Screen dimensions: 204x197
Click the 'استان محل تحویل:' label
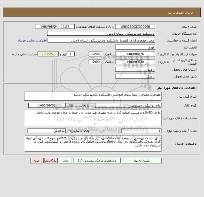184,70
